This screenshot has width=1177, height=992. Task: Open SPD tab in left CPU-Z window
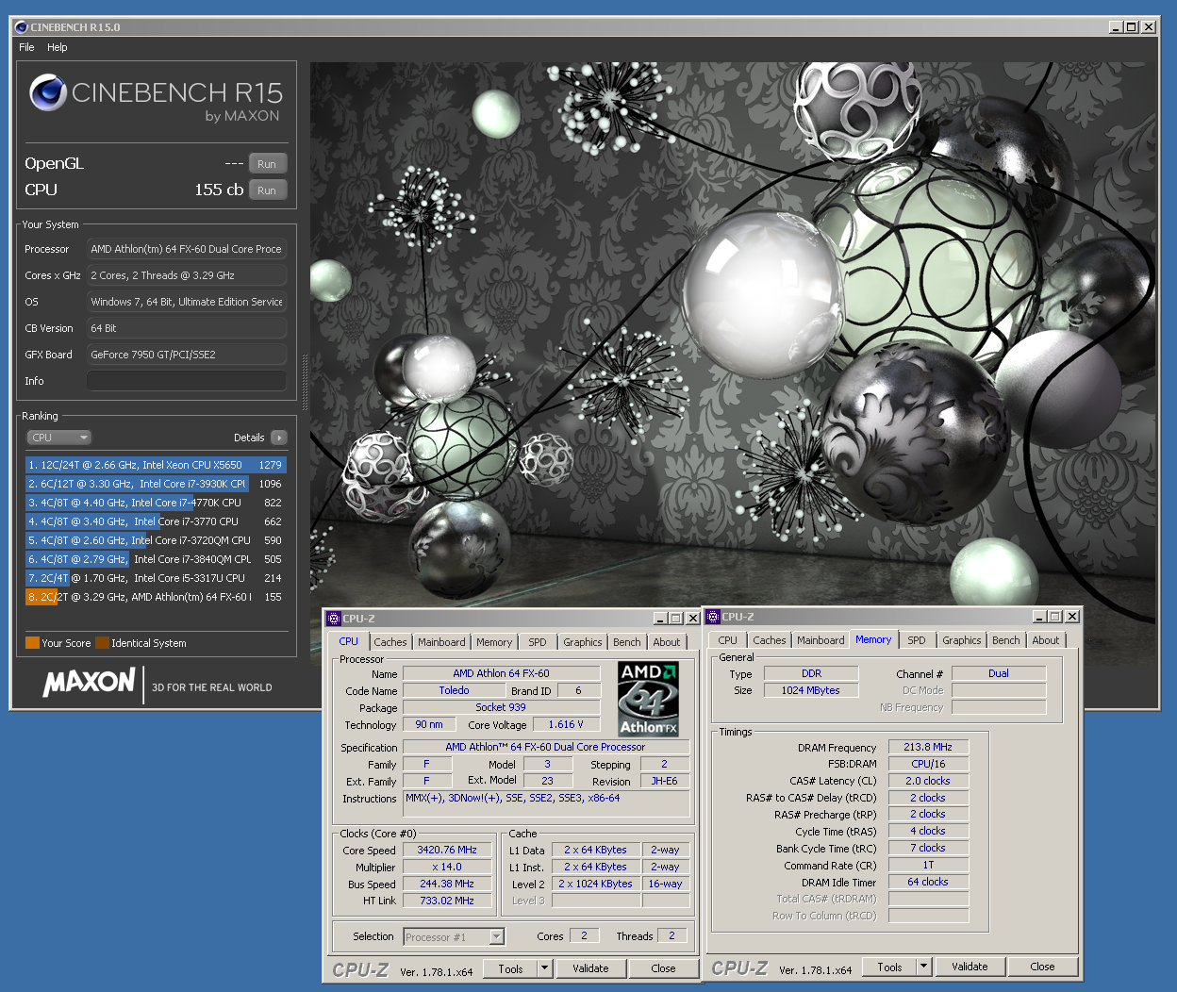[538, 642]
